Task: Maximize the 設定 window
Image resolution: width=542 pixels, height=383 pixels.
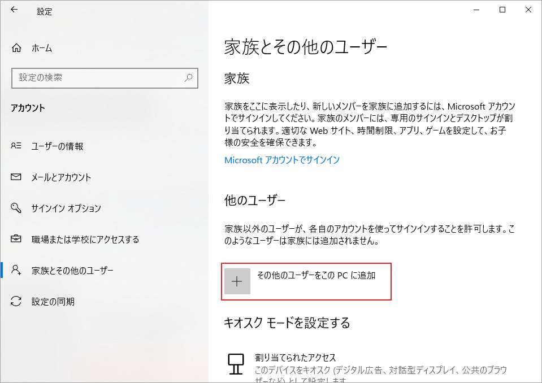Action: point(502,10)
